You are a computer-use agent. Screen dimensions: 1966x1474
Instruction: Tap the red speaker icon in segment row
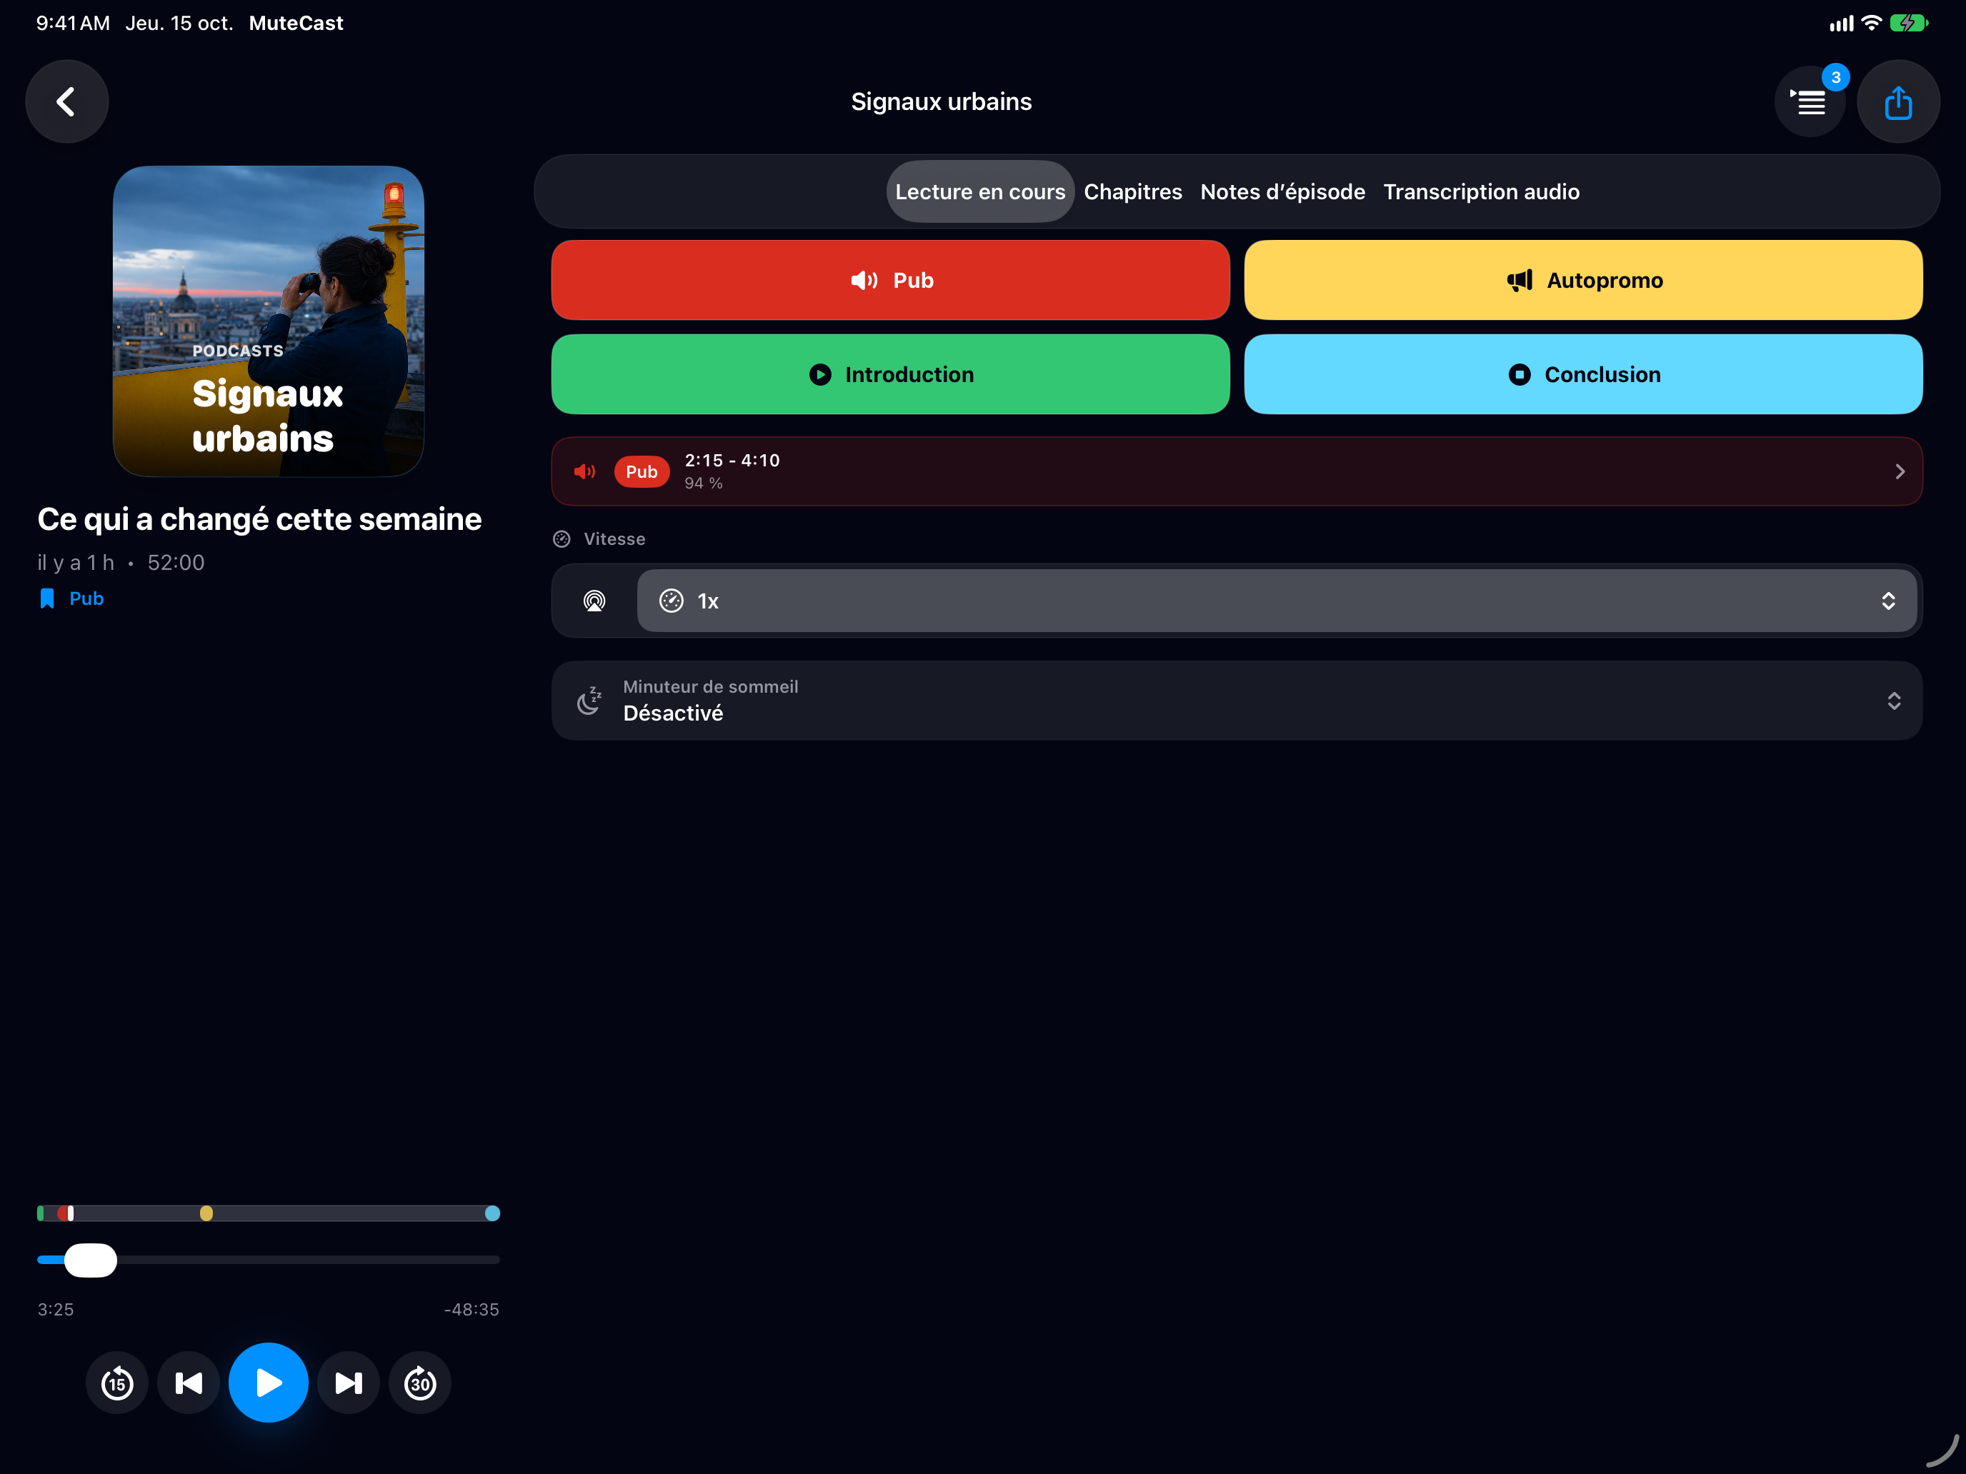(585, 472)
